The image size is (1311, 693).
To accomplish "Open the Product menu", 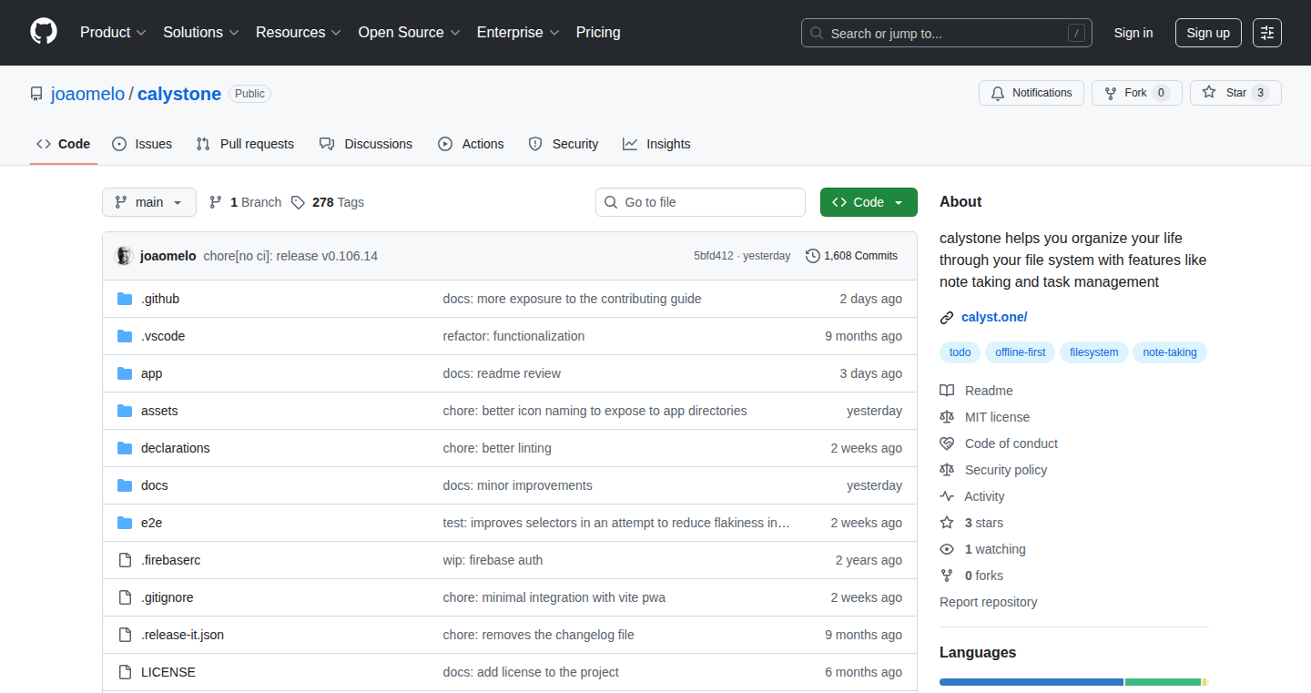I will tap(113, 33).
